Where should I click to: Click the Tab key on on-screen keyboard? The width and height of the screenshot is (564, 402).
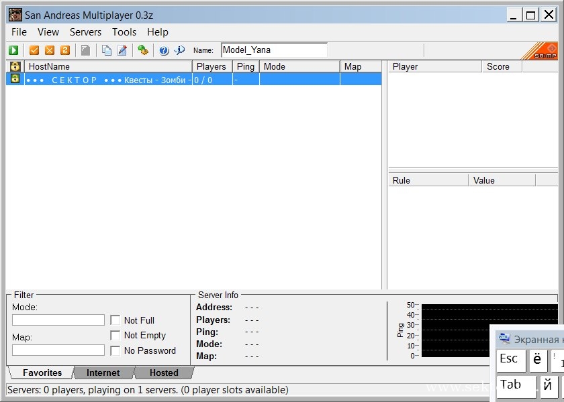[x=516, y=387]
